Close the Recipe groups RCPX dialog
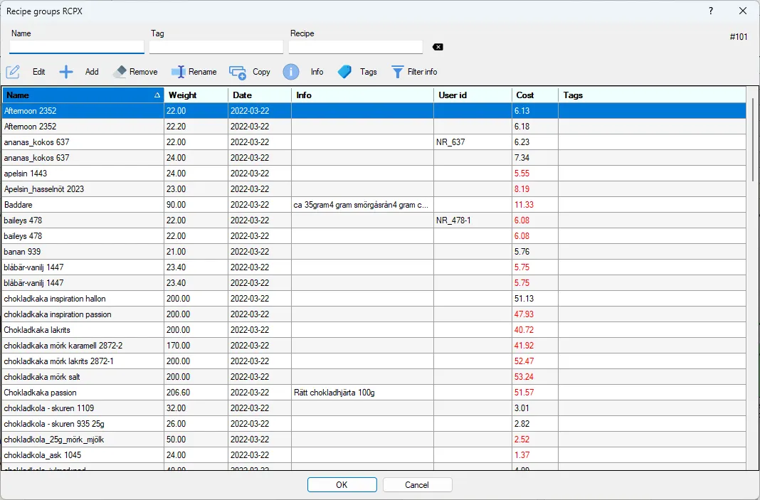The image size is (760, 500). coord(742,11)
